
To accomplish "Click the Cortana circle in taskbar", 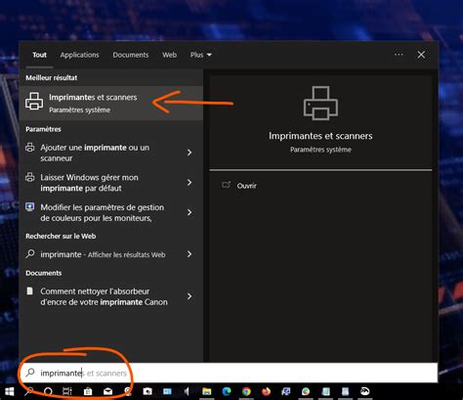I will [x=48, y=391].
